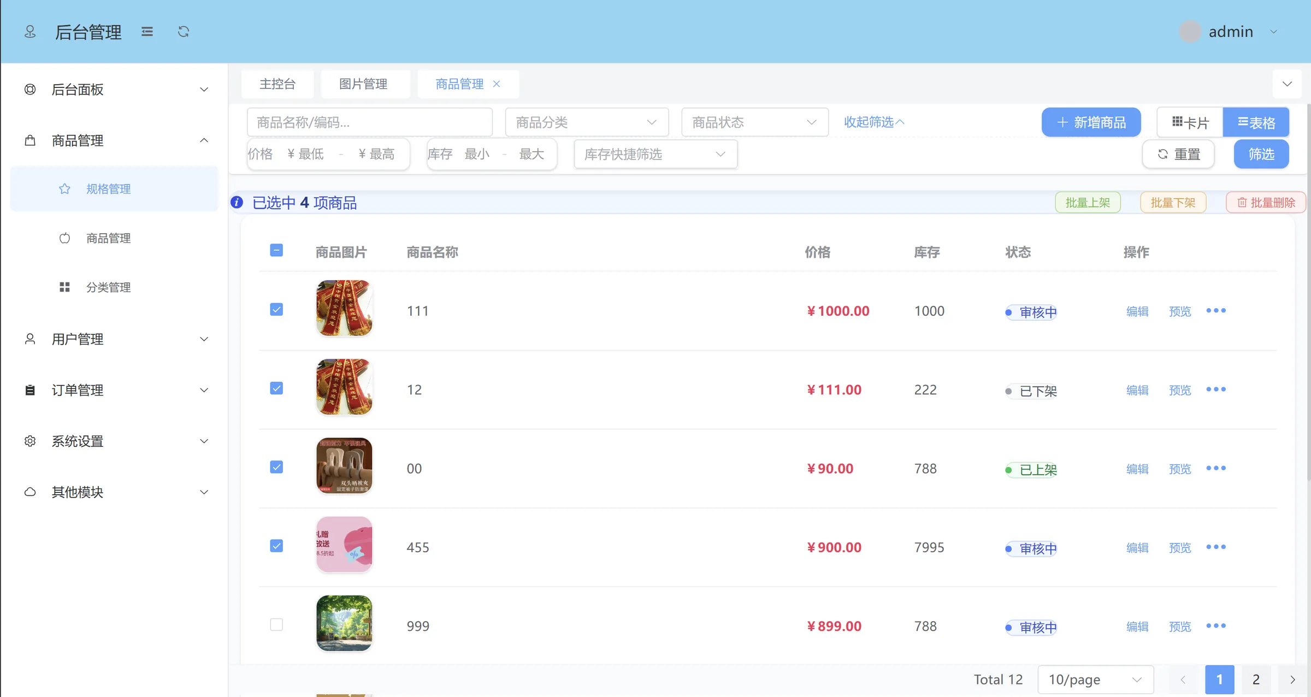Open more actions for product 111
The height and width of the screenshot is (697, 1311).
pos(1216,310)
